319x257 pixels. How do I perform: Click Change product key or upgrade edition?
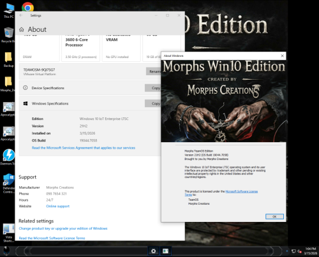63,228
